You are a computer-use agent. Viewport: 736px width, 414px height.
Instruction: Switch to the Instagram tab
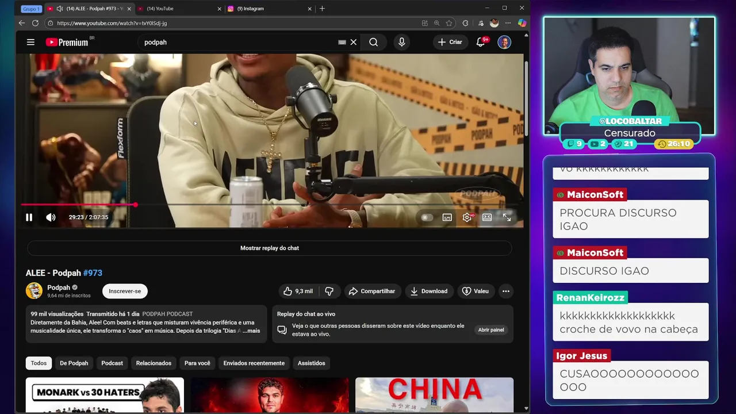coord(270,9)
